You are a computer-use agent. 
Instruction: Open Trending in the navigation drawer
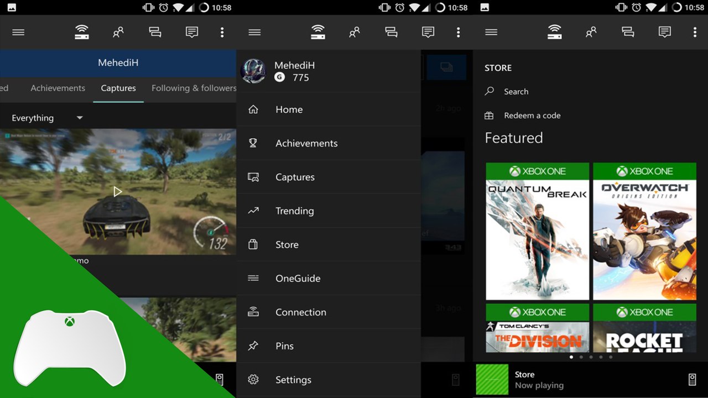329,211
